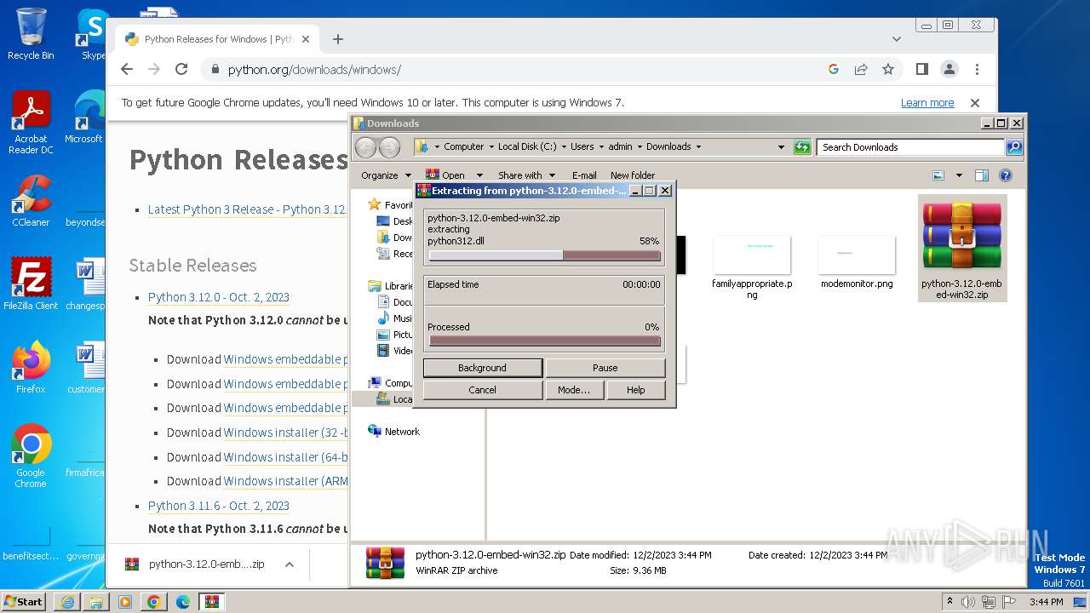Bookmark this page with star icon
This screenshot has height=613, width=1090.
click(888, 69)
